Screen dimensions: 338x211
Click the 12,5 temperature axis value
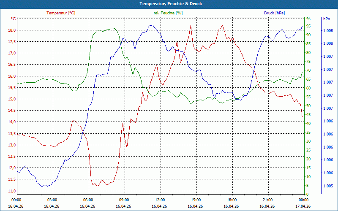pos(12,157)
